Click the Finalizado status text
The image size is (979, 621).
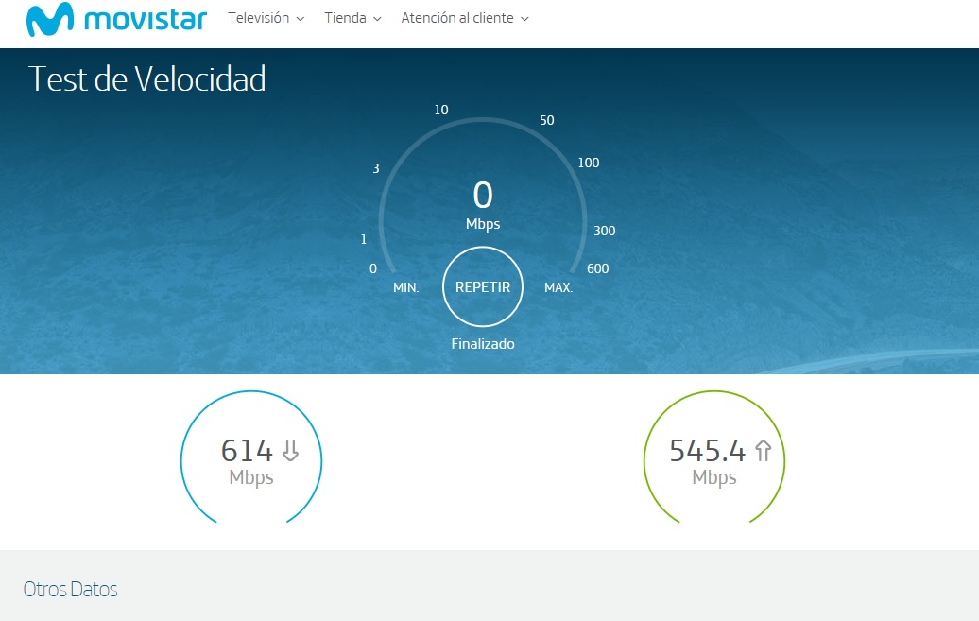coord(483,344)
